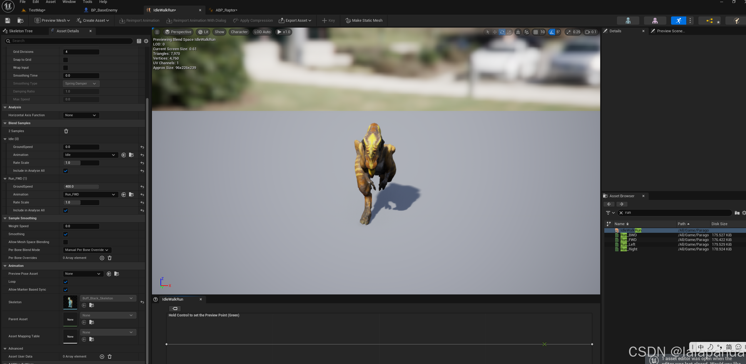Click the Make Static Mesh button

point(364,21)
